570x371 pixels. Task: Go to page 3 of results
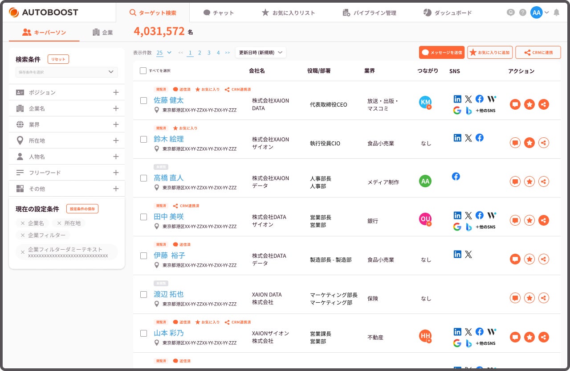[x=209, y=53]
